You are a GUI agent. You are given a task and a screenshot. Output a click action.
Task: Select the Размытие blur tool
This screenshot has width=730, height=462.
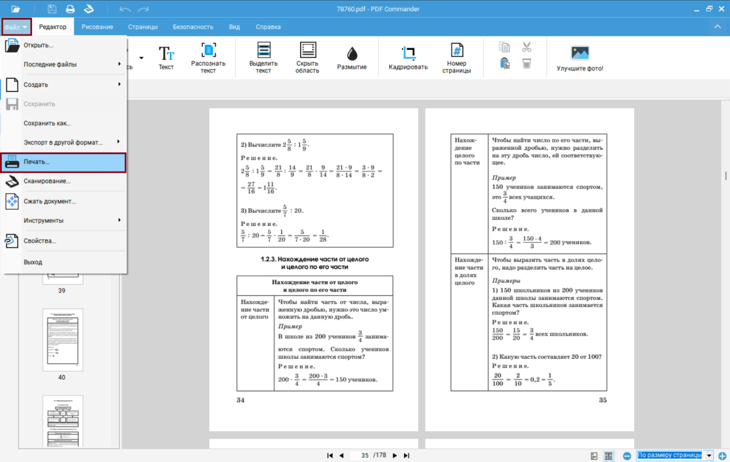click(x=352, y=57)
